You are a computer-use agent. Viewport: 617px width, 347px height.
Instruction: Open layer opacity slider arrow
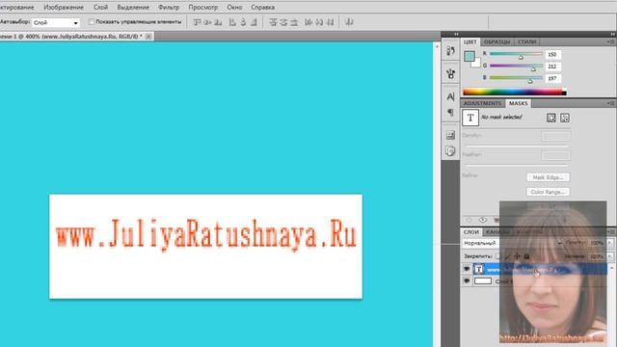point(609,243)
